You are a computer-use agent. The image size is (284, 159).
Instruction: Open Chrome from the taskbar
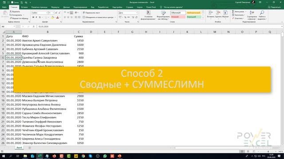coord(83,156)
